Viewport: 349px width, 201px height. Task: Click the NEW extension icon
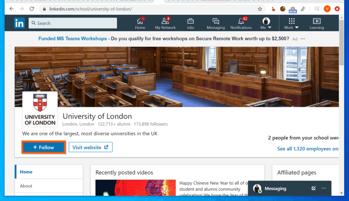(x=293, y=10)
